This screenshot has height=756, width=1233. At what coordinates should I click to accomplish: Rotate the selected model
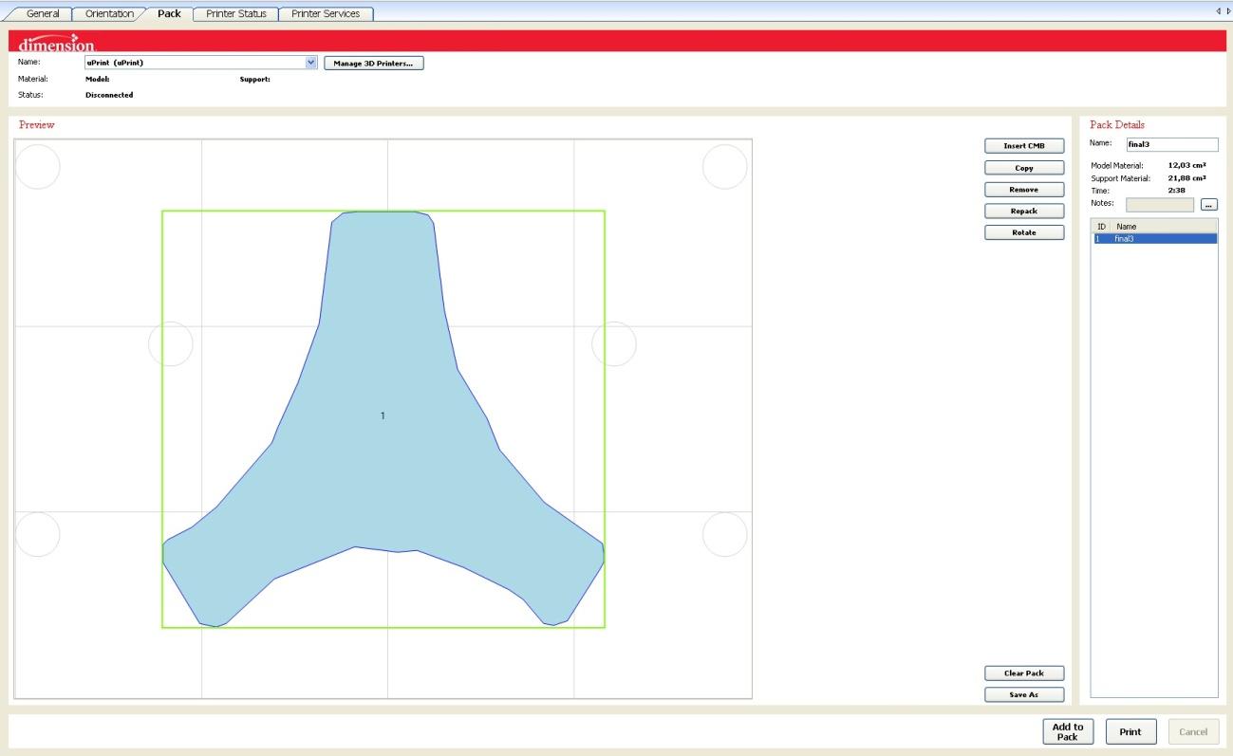pyautogui.click(x=1024, y=232)
